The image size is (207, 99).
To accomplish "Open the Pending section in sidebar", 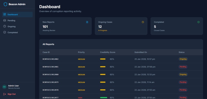I will 17,20.
